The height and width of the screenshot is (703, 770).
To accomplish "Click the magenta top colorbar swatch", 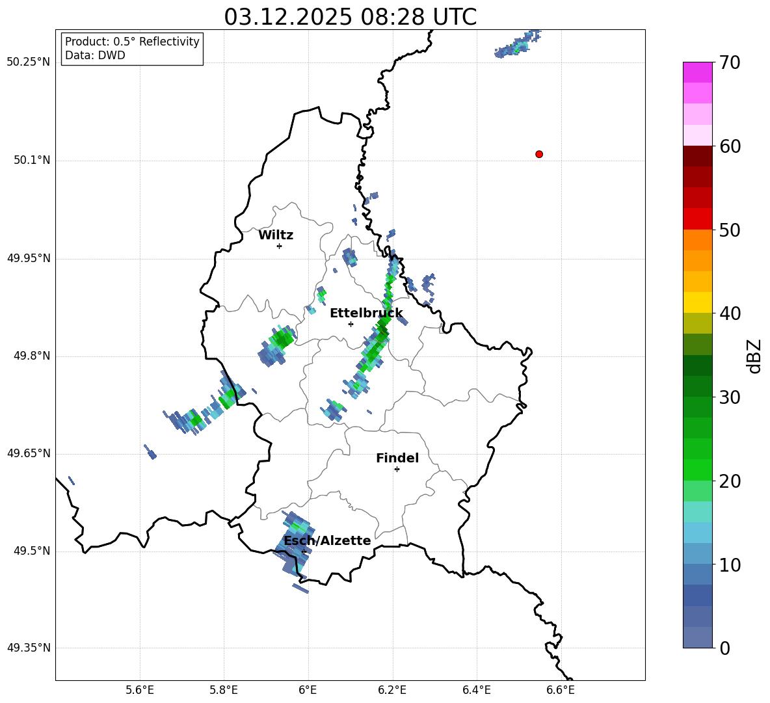I will tap(697, 72).
